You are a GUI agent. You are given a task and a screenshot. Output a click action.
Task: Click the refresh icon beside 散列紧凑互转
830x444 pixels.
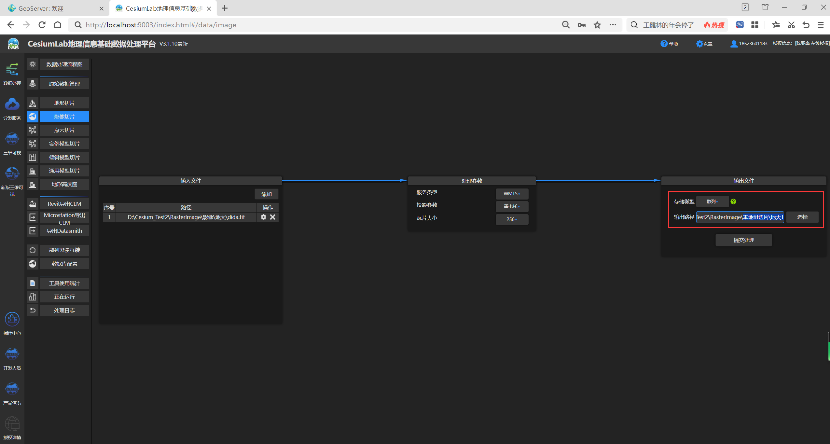[x=33, y=250]
